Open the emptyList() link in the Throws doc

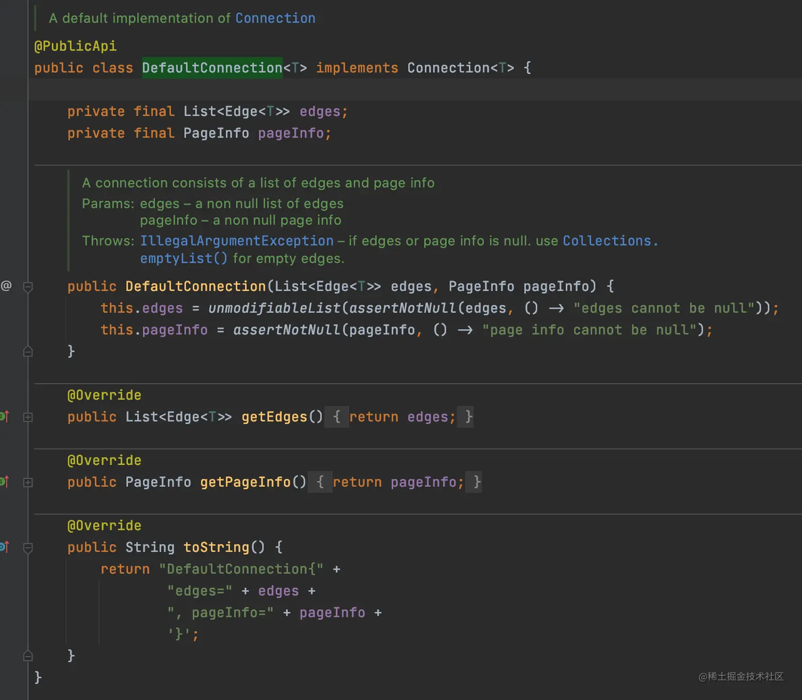[184, 258]
